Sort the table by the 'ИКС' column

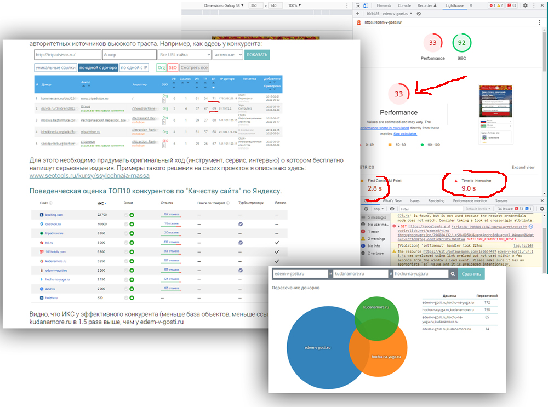tap(101, 203)
